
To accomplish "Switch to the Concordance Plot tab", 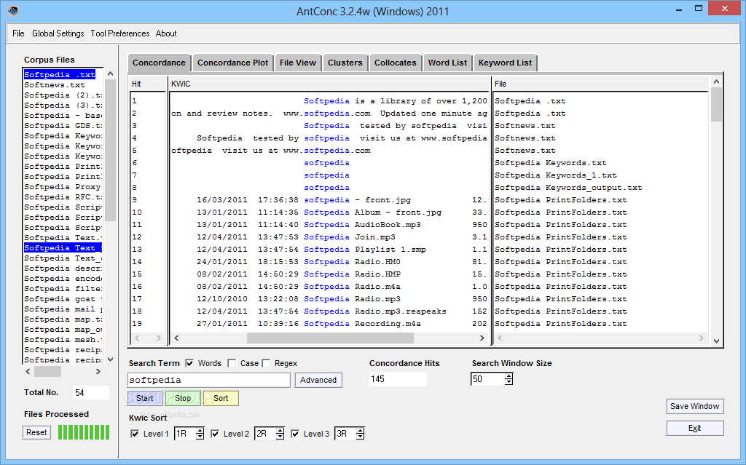I will pos(232,63).
